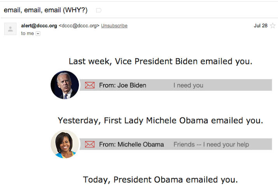This screenshot has width=278, height=186.
Task: Star the email dated Jul 28
Action: click(273, 26)
